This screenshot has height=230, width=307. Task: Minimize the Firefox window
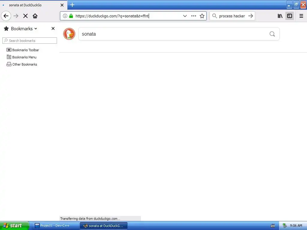click(x=289, y=5)
